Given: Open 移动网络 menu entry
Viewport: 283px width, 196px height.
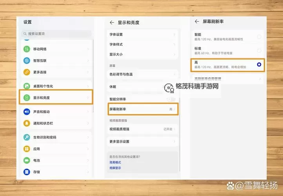Looking at the screenshot, I should pos(56,49).
